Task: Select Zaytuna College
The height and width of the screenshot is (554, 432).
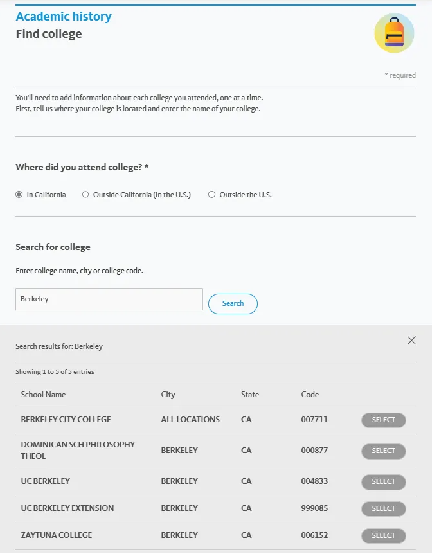Action: pyautogui.click(x=383, y=536)
